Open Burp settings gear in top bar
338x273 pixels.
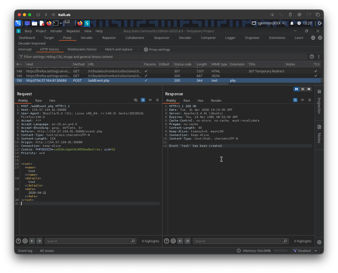[x=320, y=38]
